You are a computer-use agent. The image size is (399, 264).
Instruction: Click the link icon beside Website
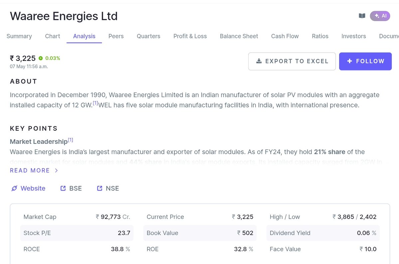(14, 188)
